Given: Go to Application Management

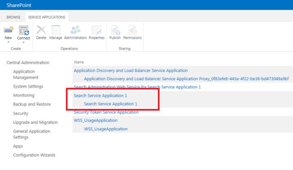Looking at the screenshot, I should click(x=26, y=74).
